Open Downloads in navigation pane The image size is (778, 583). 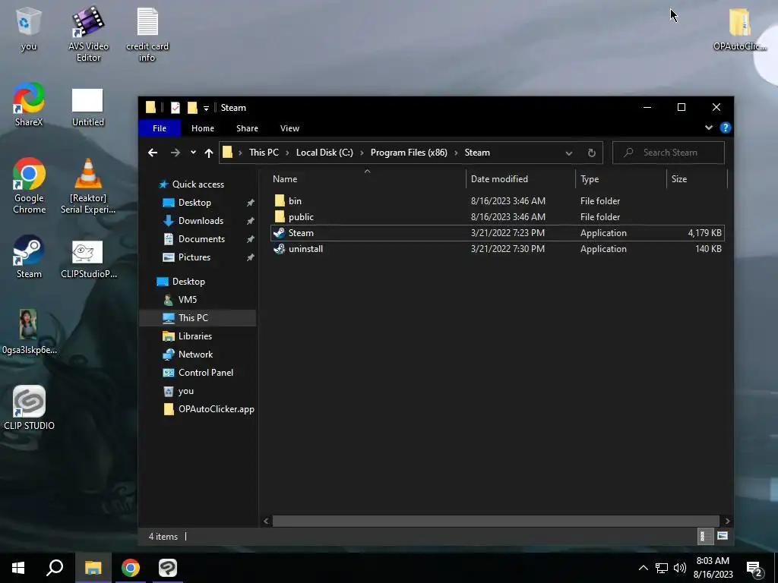click(x=201, y=221)
